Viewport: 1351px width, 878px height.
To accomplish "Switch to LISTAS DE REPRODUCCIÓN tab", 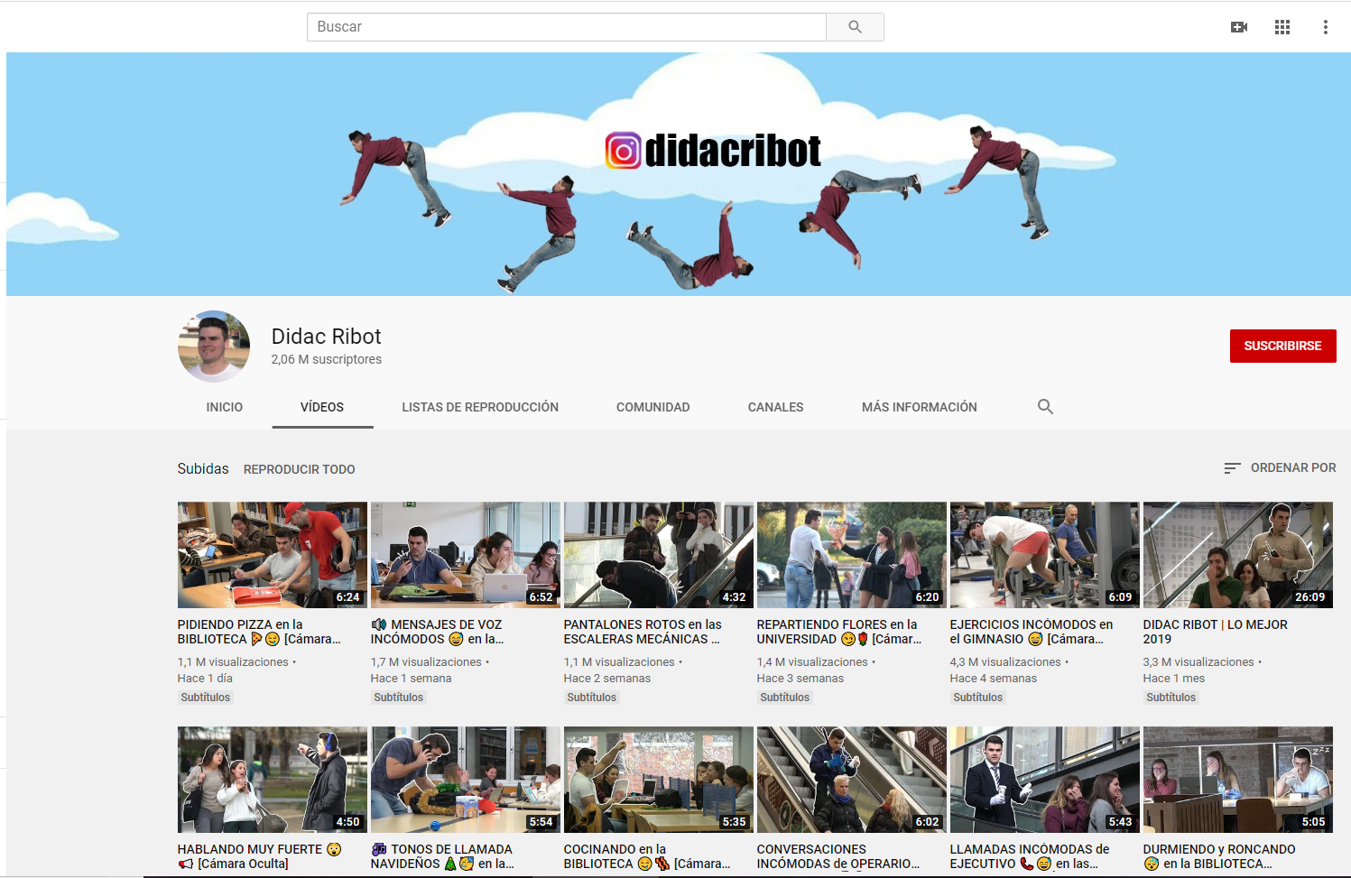I will click(x=480, y=407).
